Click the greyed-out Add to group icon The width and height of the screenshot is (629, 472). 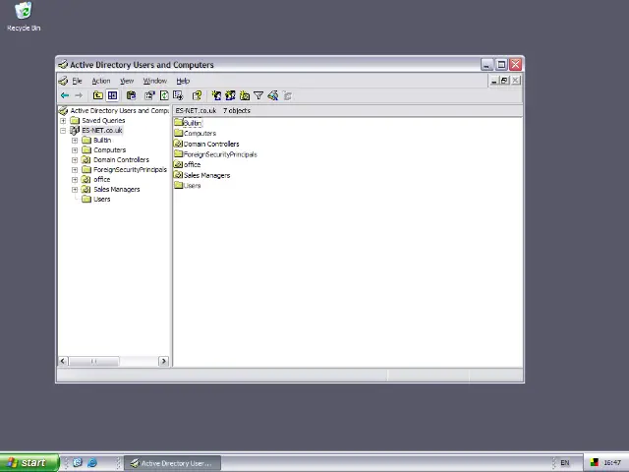[x=287, y=95]
